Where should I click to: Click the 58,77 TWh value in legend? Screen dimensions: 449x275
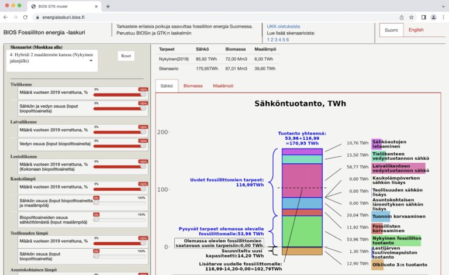[358, 167]
